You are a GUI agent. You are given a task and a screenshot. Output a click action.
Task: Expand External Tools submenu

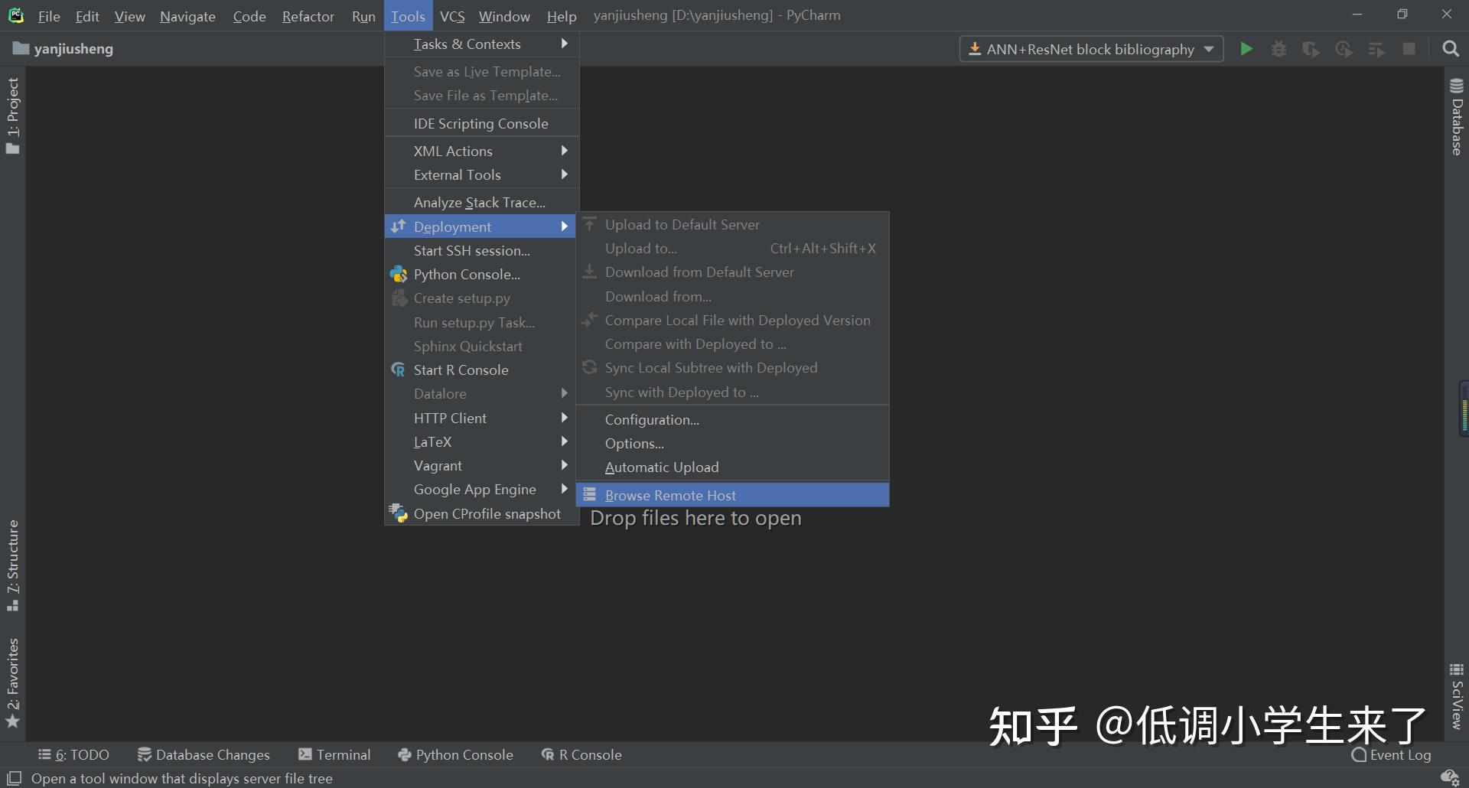pyautogui.click(x=481, y=174)
